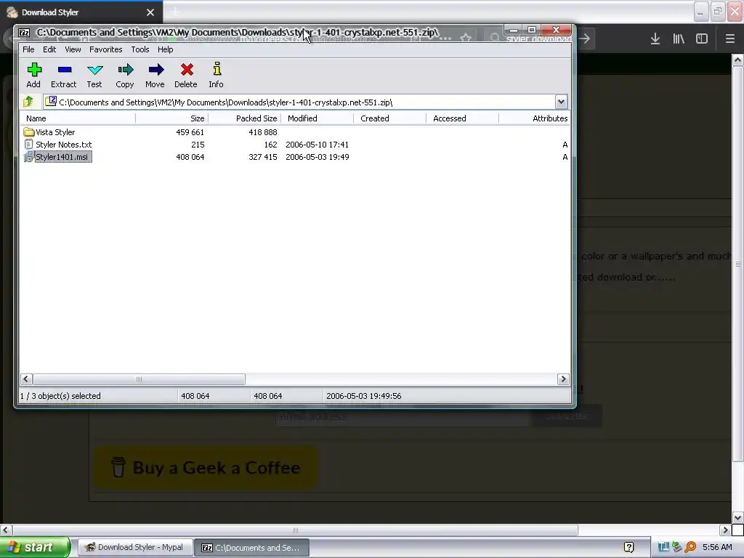Choose the Move toolbar icon
This screenshot has width=744, height=558.
coord(155,70)
